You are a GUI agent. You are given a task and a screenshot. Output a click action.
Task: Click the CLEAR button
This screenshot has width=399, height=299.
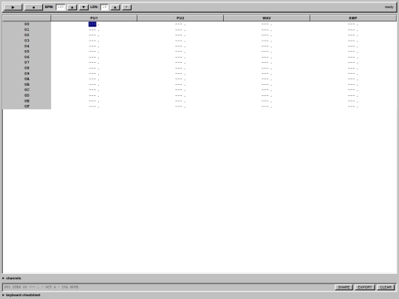(x=386, y=287)
